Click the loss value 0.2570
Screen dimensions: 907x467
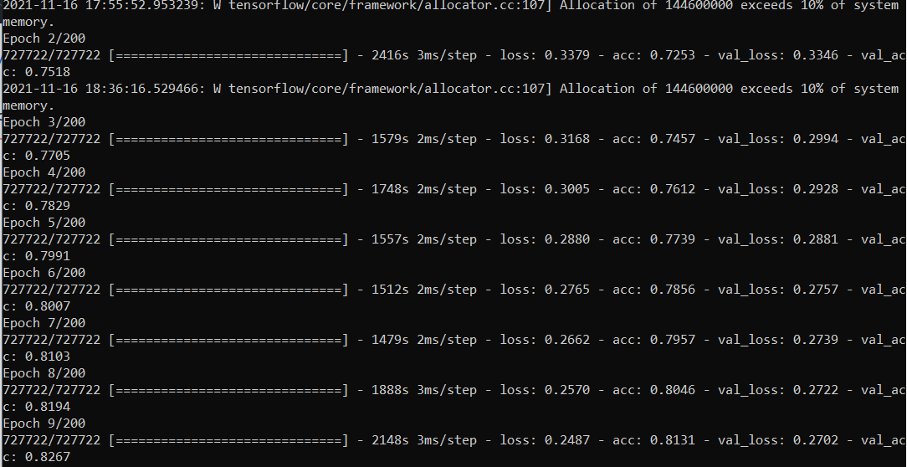coord(567,391)
